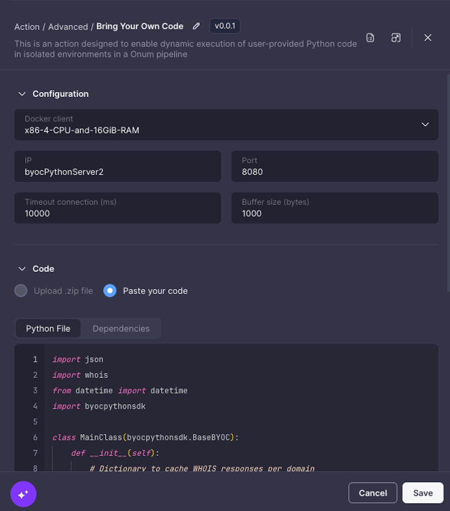Click the IP input field
450x511 pixels.
[x=117, y=166]
